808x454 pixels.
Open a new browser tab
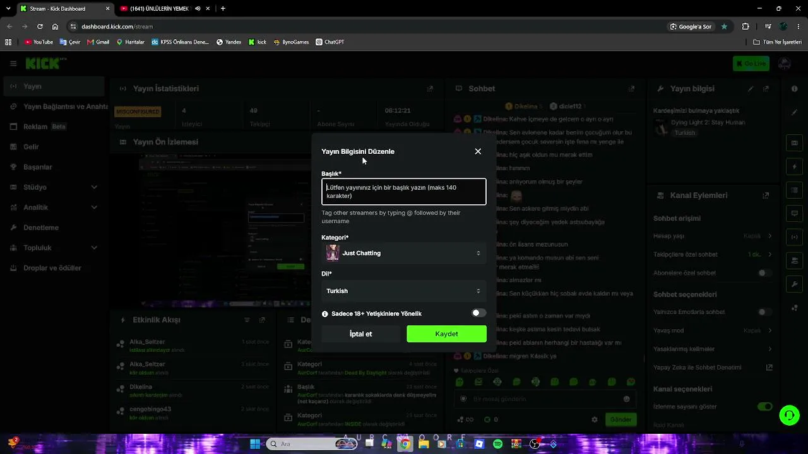[x=223, y=9]
